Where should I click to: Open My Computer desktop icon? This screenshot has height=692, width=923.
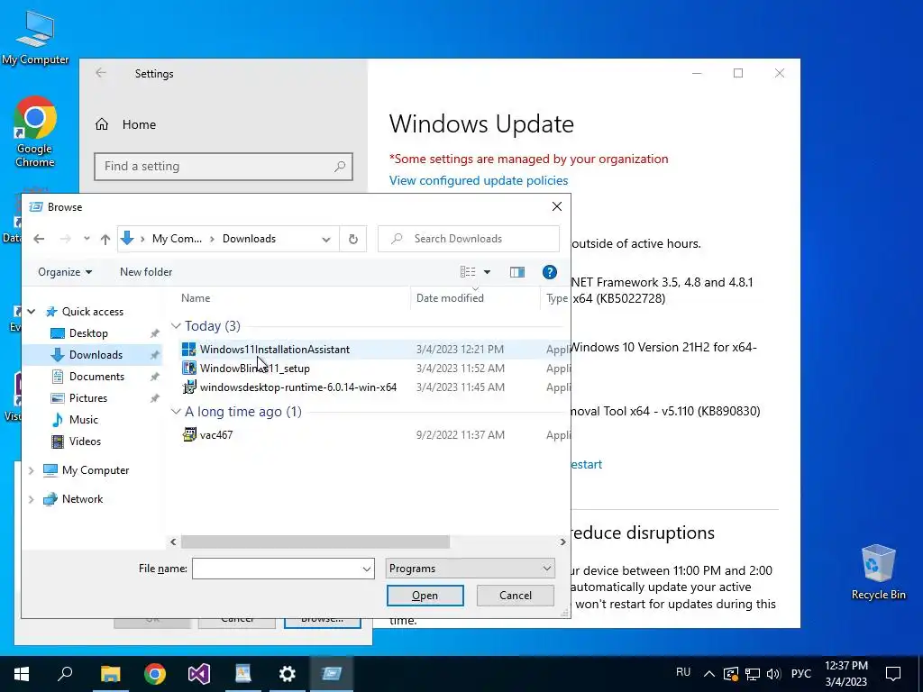(x=35, y=38)
